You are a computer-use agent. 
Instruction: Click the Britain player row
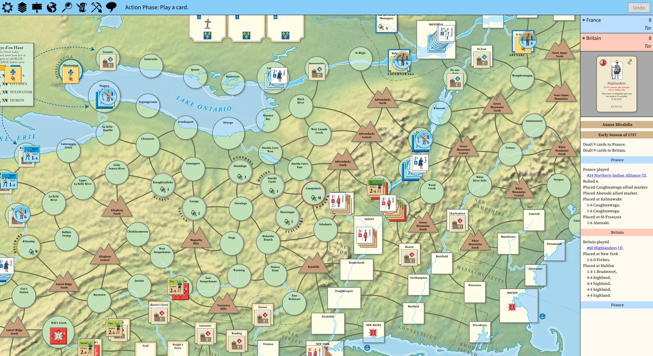(616, 42)
